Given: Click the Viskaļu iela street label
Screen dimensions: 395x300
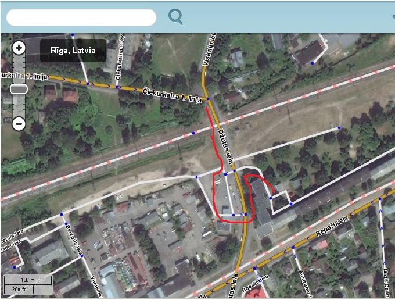Looking at the screenshot, I should point(210,49).
